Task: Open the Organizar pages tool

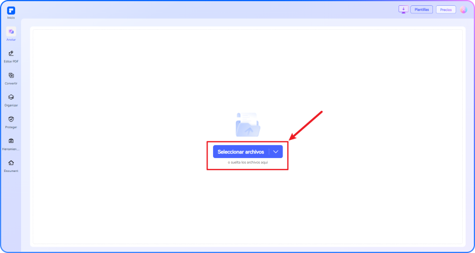Action: tap(11, 97)
